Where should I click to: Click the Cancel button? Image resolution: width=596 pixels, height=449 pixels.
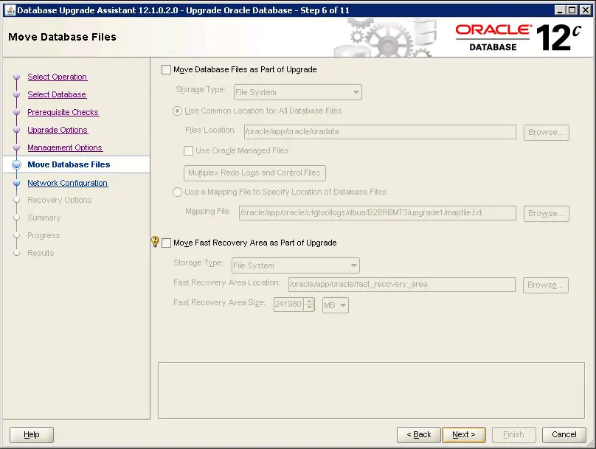click(564, 434)
